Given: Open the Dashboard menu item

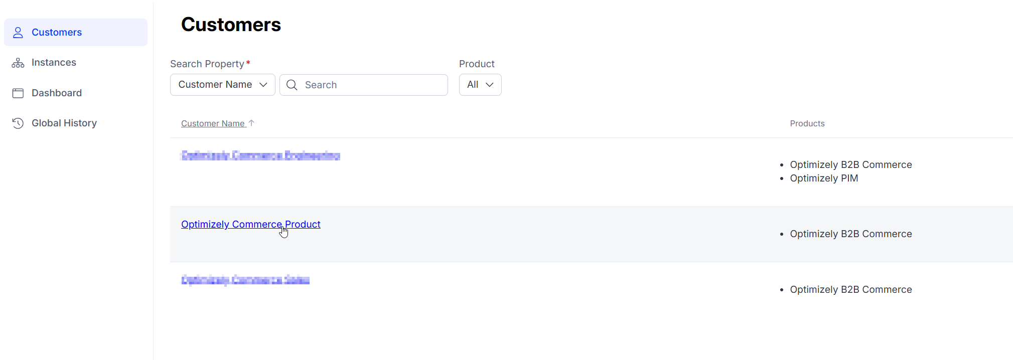Looking at the screenshot, I should click(x=57, y=93).
